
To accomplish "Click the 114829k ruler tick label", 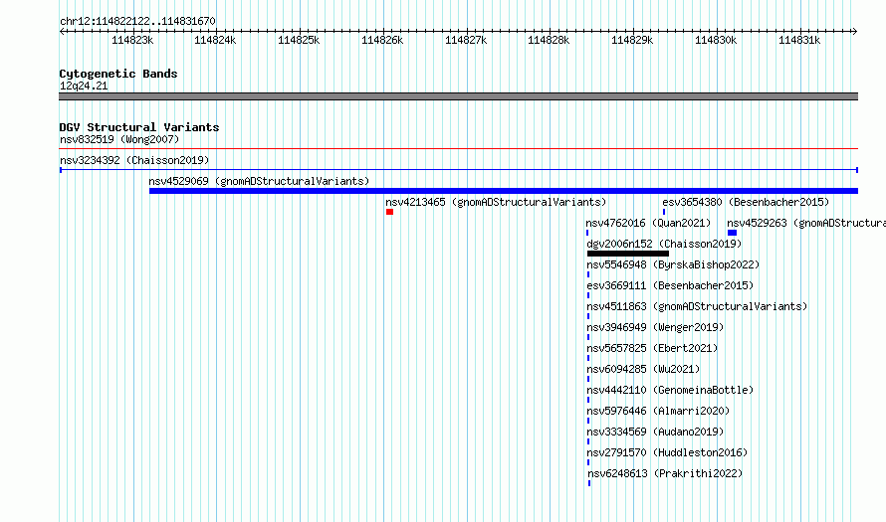I will coord(632,40).
